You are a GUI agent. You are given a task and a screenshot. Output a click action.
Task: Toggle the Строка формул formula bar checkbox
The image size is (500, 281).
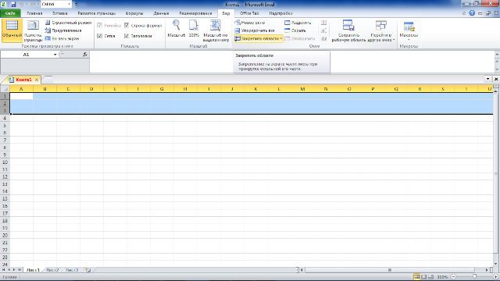pyautogui.click(x=127, y=25)
